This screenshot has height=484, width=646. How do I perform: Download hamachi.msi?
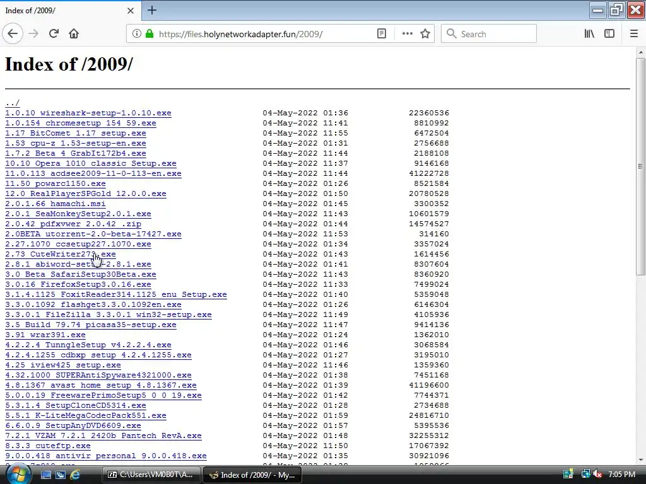tap(56, 204)
